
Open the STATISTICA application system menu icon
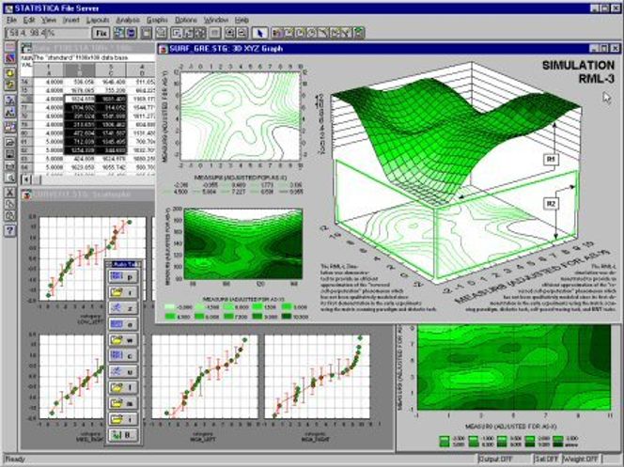[8, 7]
